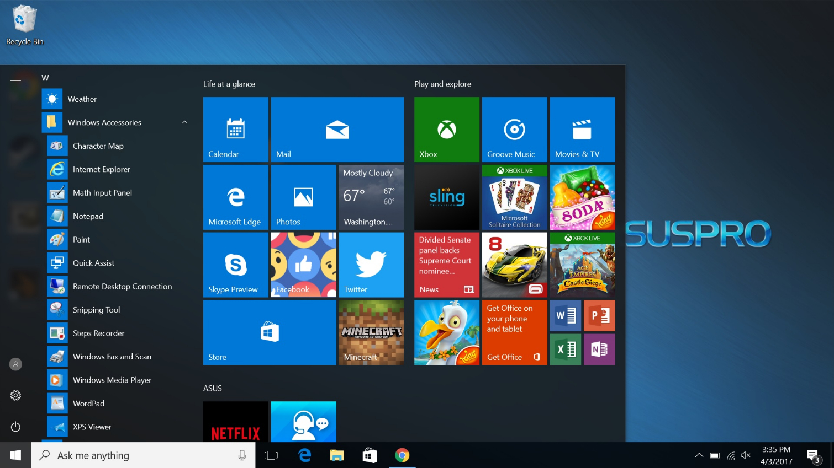The image size is (834, 468).
Task: Expand the Start menu hamburger button
Action: (15, 83)
